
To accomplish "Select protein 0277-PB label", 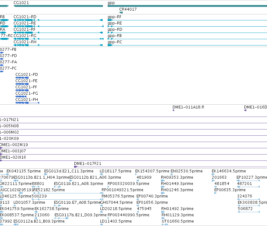I will [8, 50].
